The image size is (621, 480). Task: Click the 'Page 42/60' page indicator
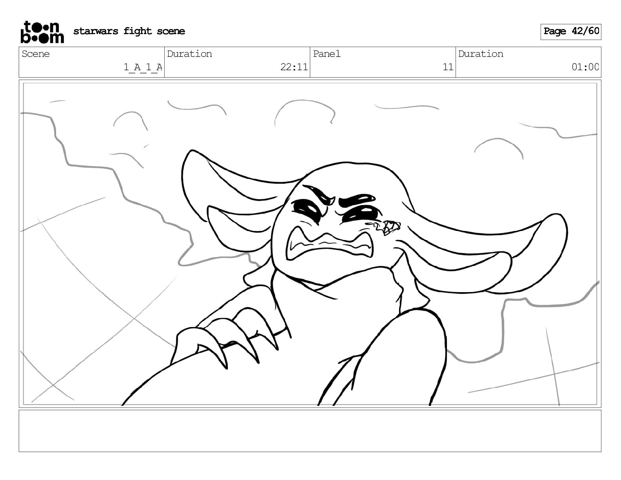pos(571,31)
